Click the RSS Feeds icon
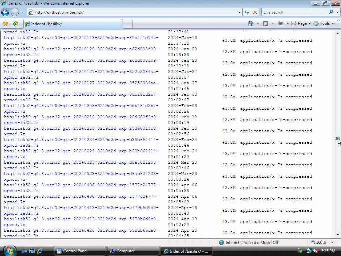341x256 pixels. 265,24
